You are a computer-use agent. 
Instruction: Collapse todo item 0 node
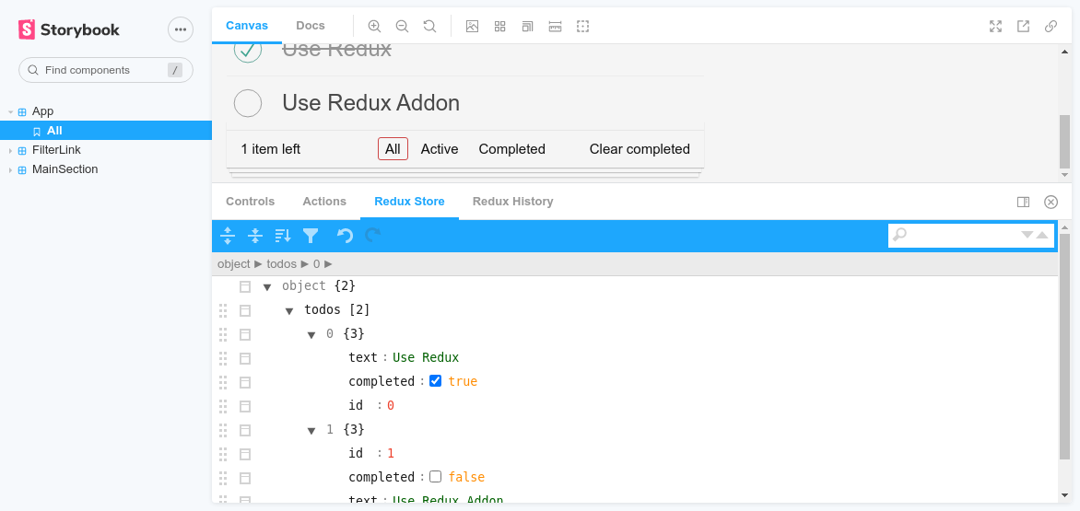(x=312, y=335)
